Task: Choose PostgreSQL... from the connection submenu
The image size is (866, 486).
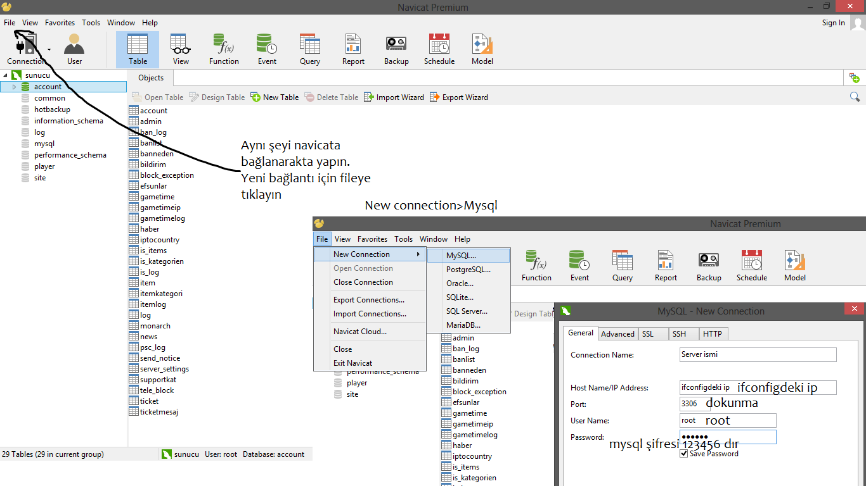Action: 469,270
